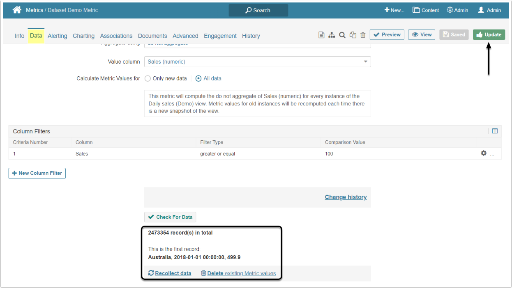Click the Recollect data link
The image size is (512, 288).
coord(170,273)
